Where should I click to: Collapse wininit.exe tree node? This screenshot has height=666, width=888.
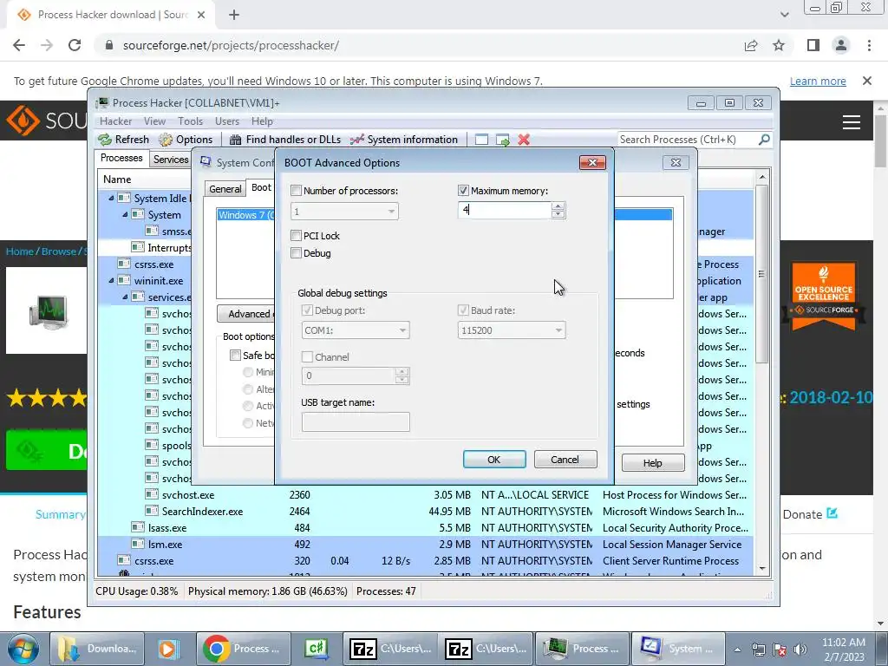[x=111, y=280]
